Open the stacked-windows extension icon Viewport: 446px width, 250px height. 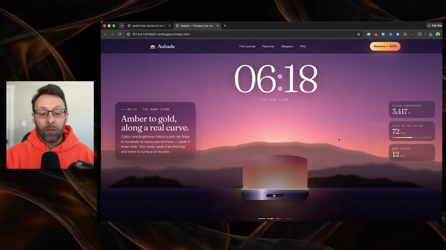[369, 34]
